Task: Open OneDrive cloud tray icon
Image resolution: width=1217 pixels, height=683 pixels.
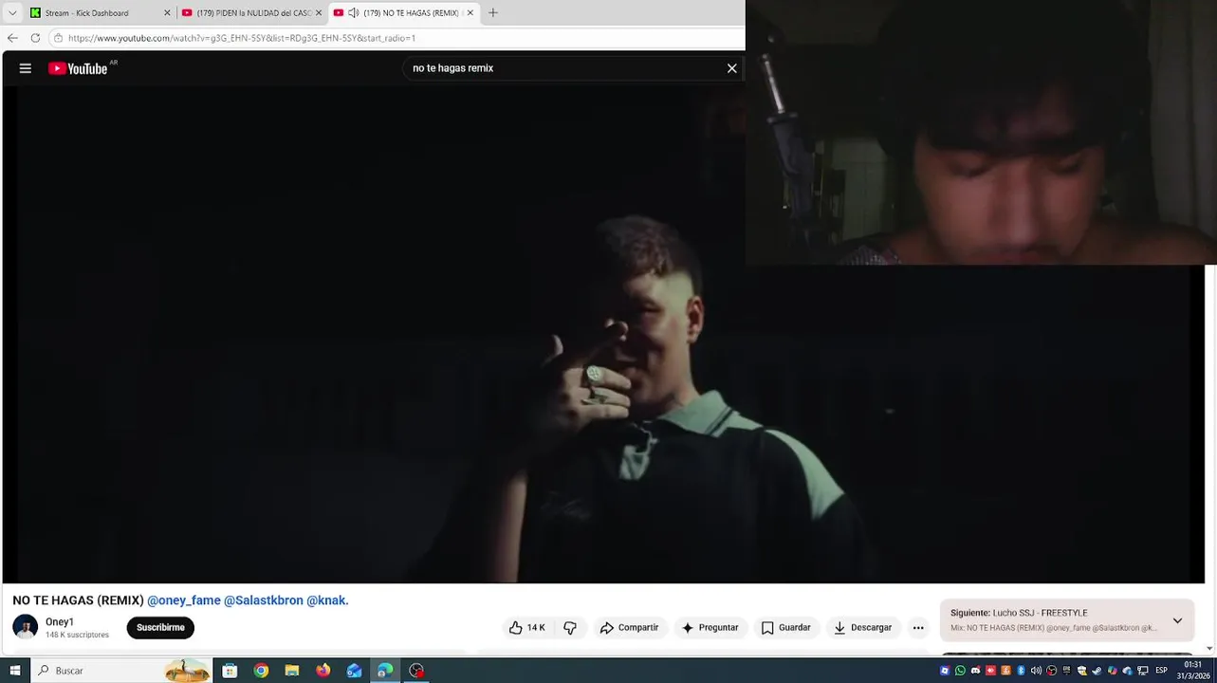Action: coord(1127,671)
